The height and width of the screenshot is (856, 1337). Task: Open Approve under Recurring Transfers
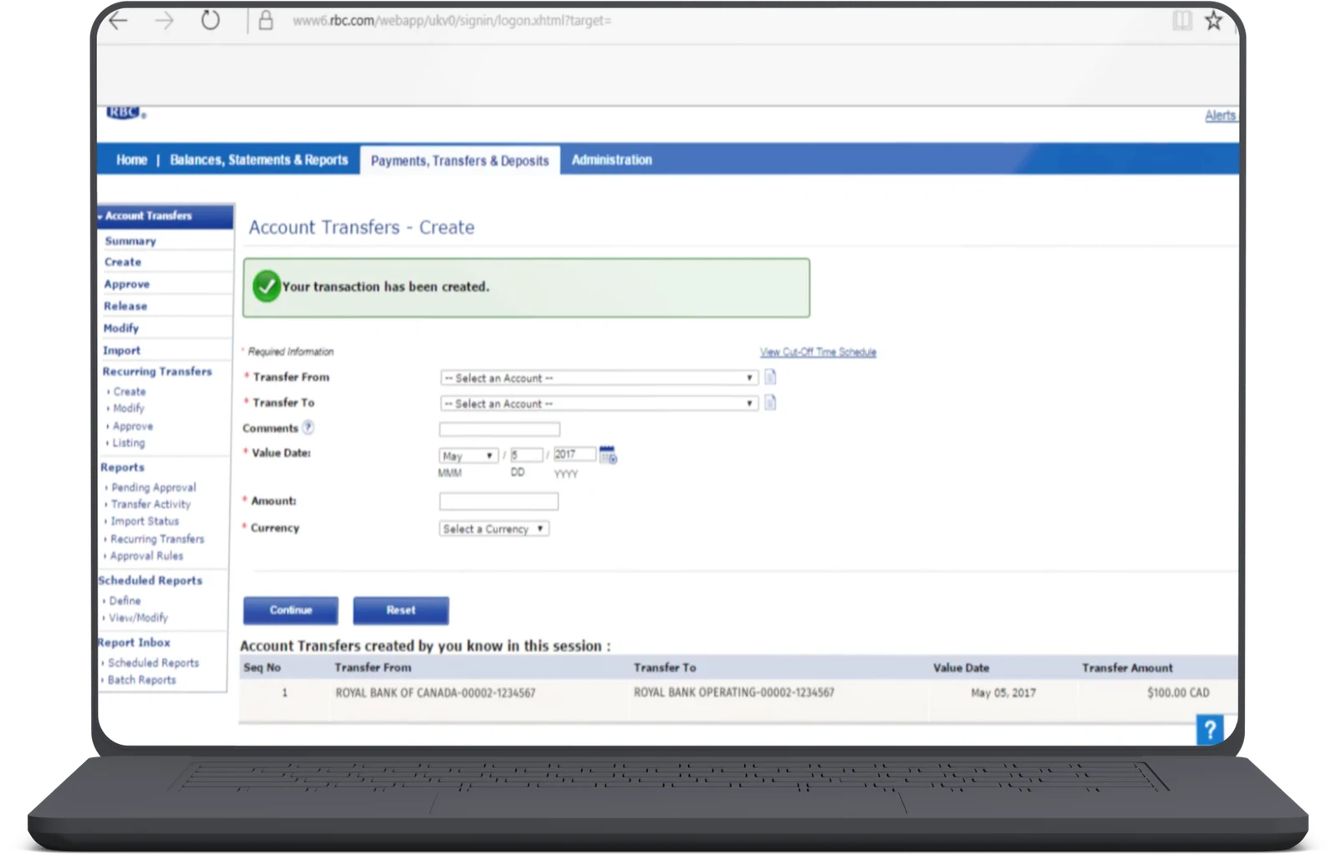click(x=133, y=425)
